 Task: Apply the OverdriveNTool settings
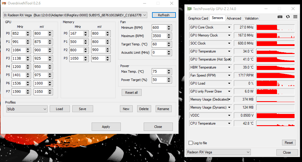(106, 127)
